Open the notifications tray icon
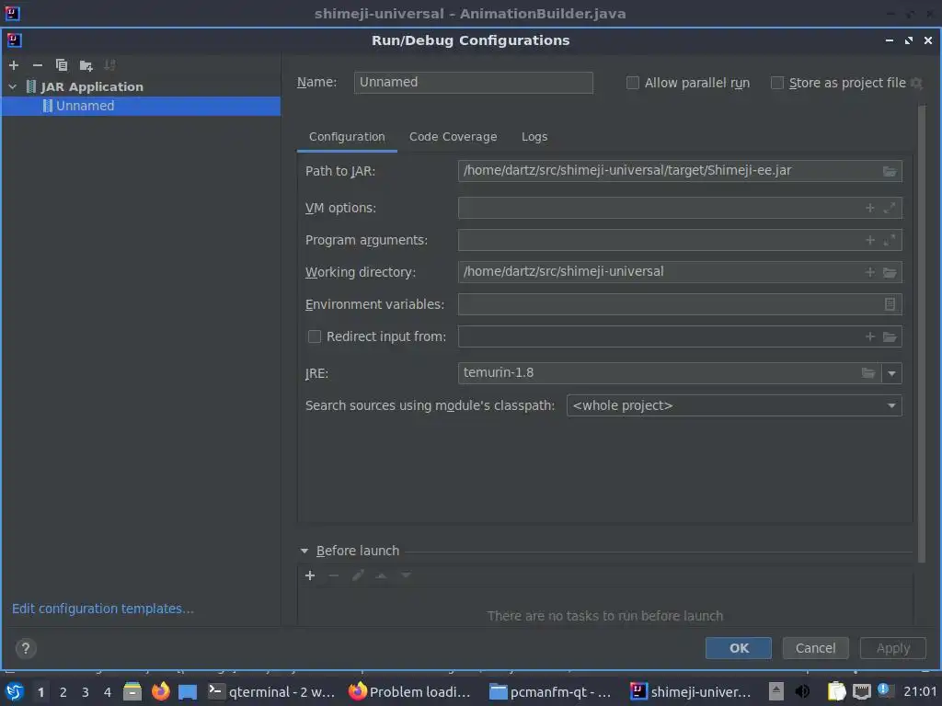The height and width of the screenshot is (706, 942). coord(883,690)
